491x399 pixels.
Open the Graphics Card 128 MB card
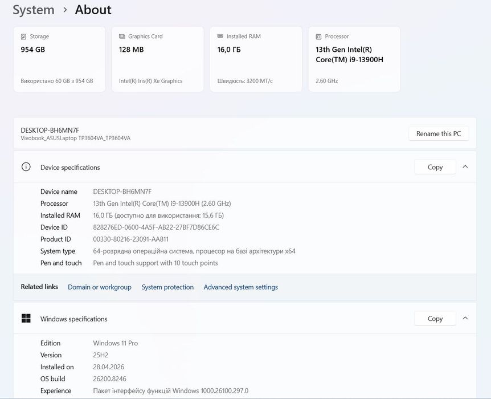(158, 59)
